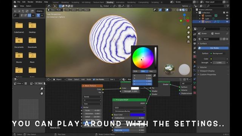The height and width of the screenshot is (136, 242).
Task: Click the V value slider in picker
Action: [142, 81]
